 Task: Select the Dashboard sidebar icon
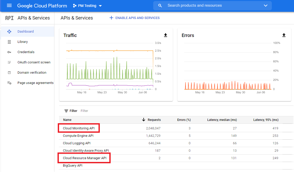(x=9, y=31)
